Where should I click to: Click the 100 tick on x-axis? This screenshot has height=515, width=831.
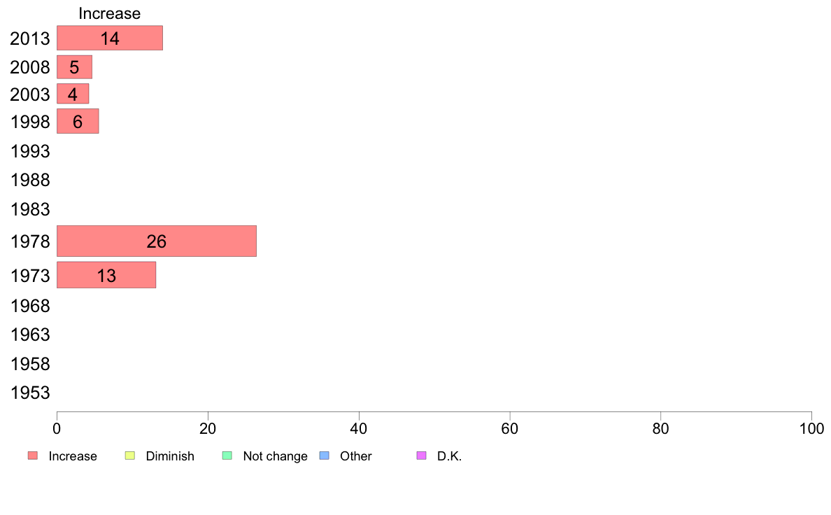click(812, 429)
